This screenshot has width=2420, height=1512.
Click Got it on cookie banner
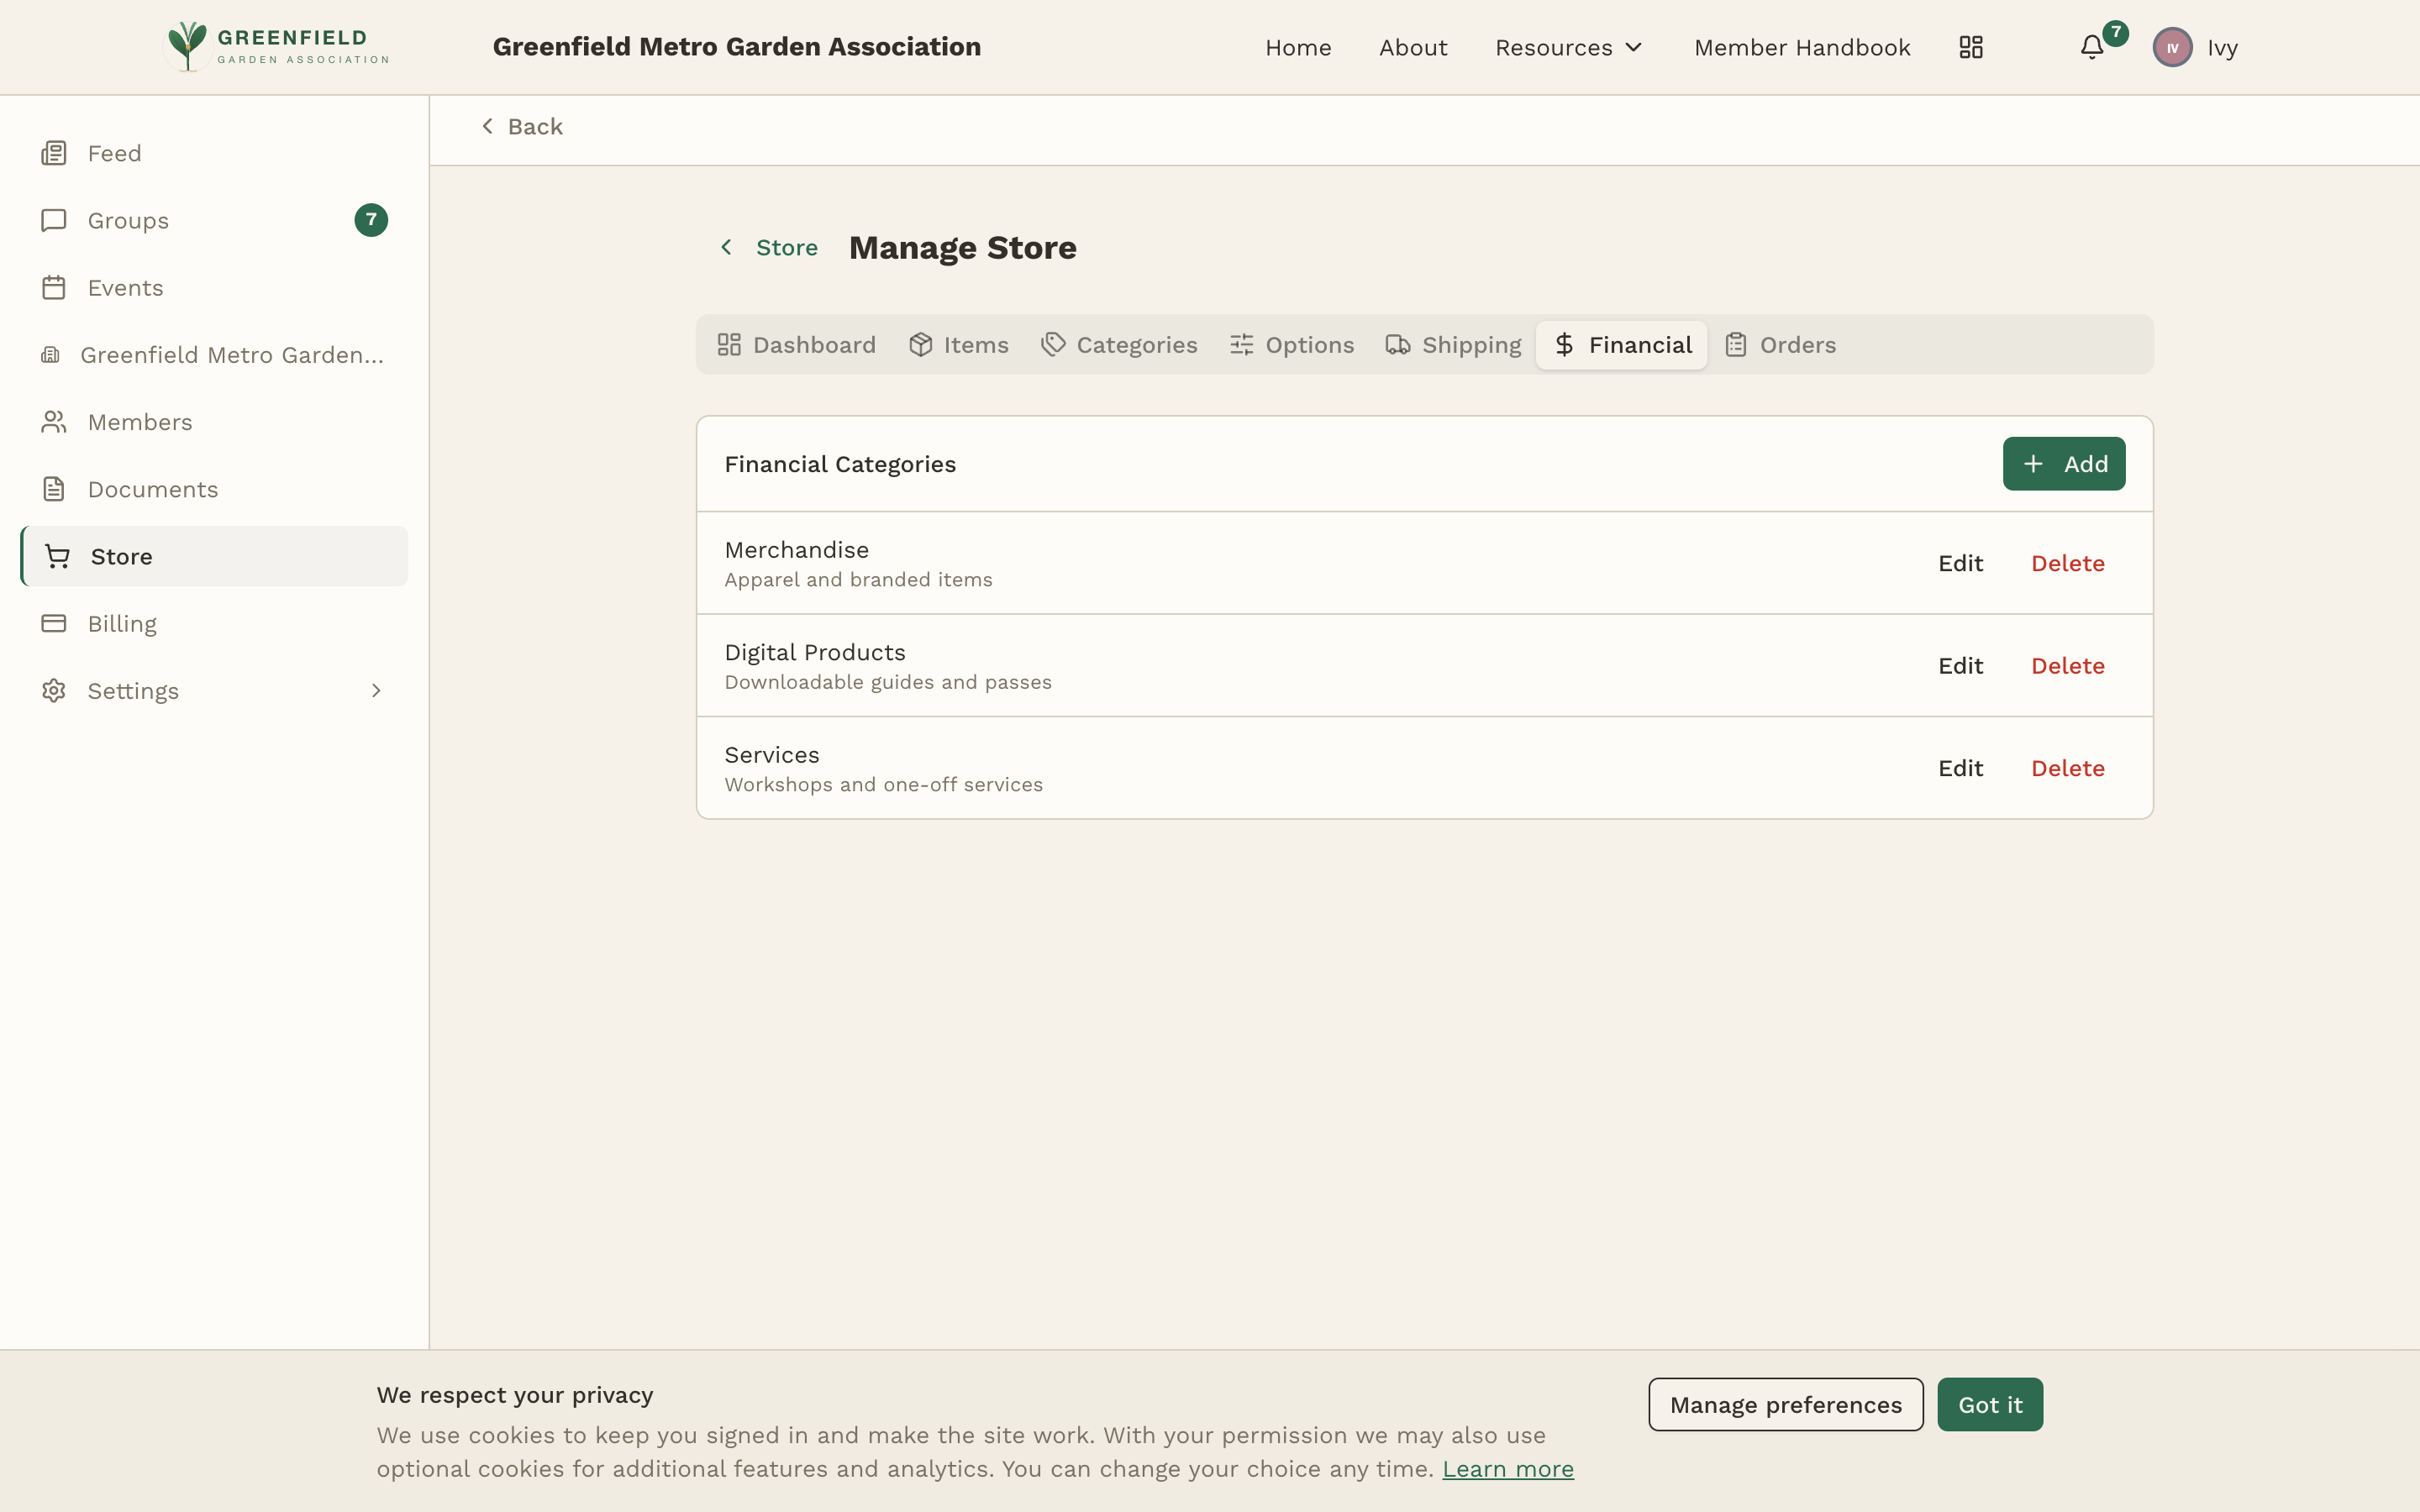pos(1990,1404)
